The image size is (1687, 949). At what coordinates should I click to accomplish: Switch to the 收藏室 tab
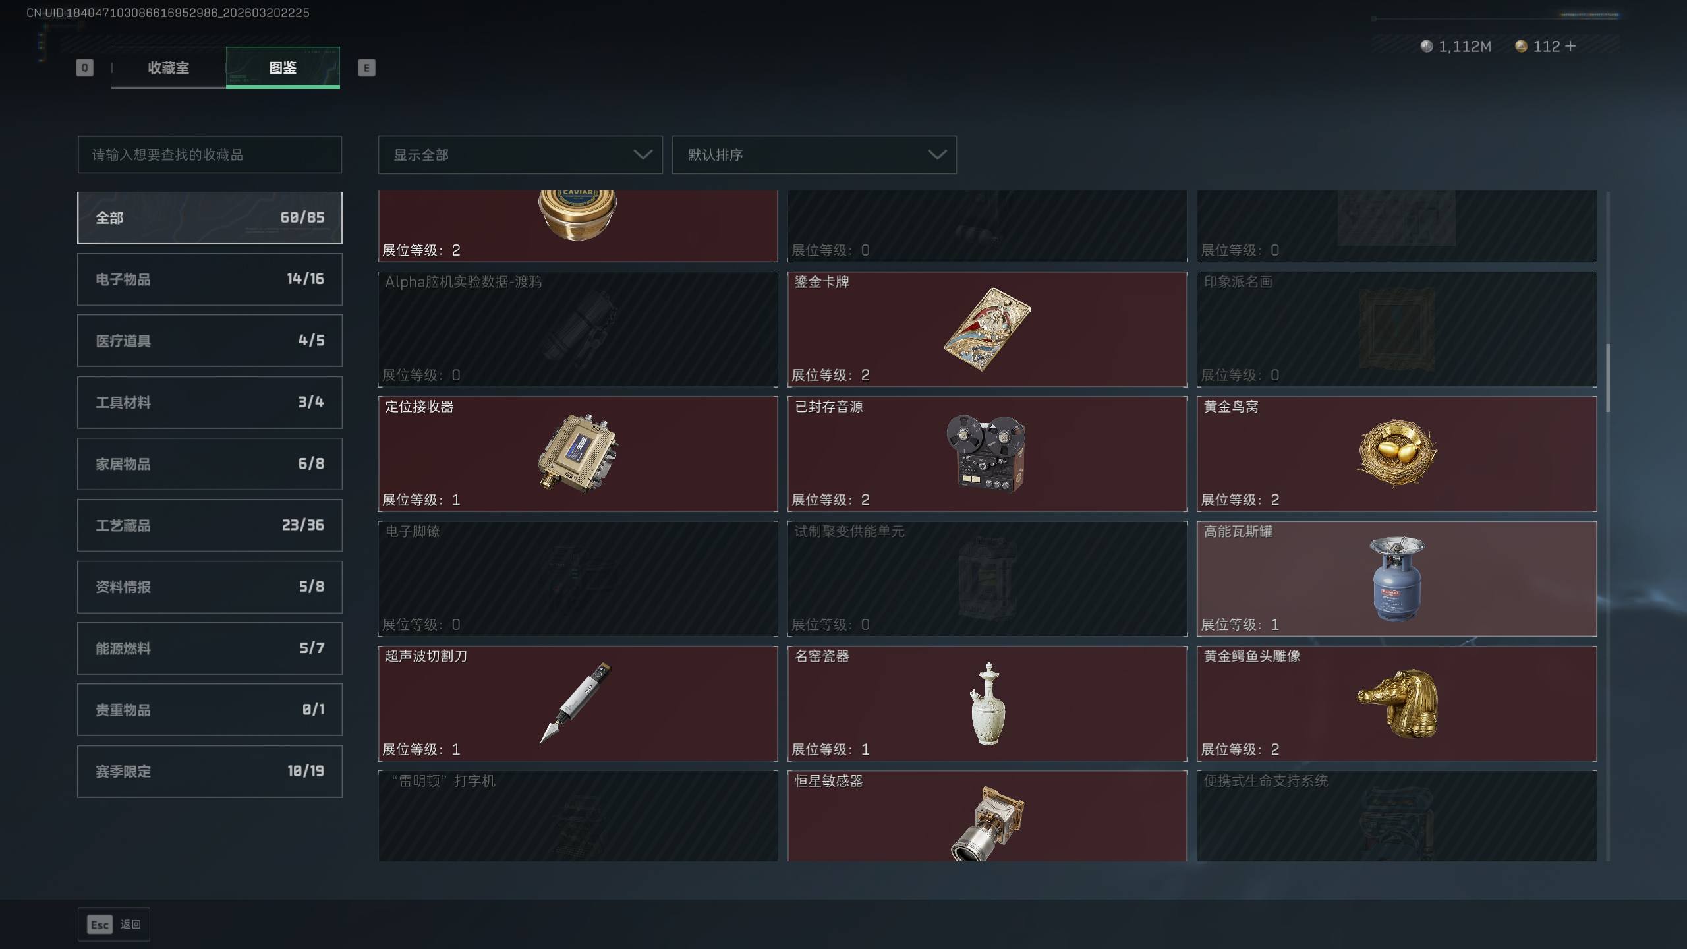pyautogui.click(x=168, y=67)
